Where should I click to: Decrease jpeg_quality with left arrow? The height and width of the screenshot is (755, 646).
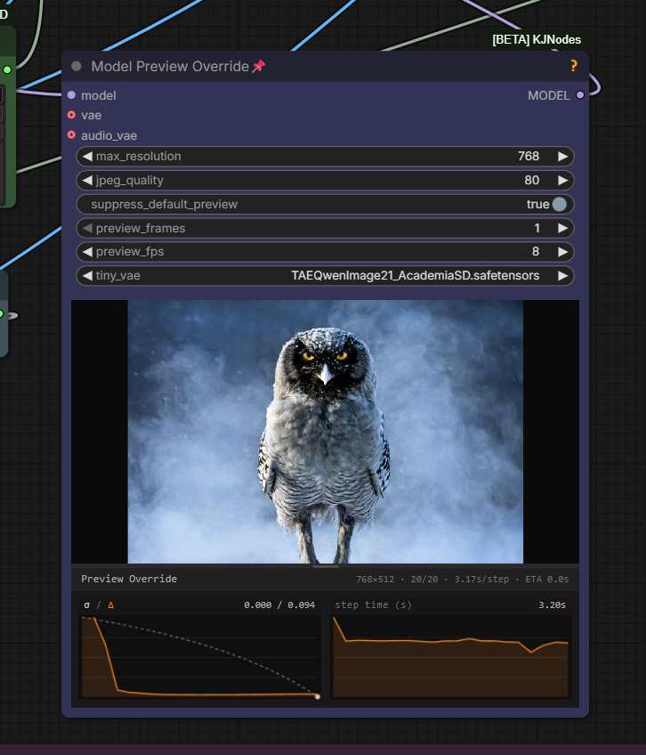click(87, 180)
